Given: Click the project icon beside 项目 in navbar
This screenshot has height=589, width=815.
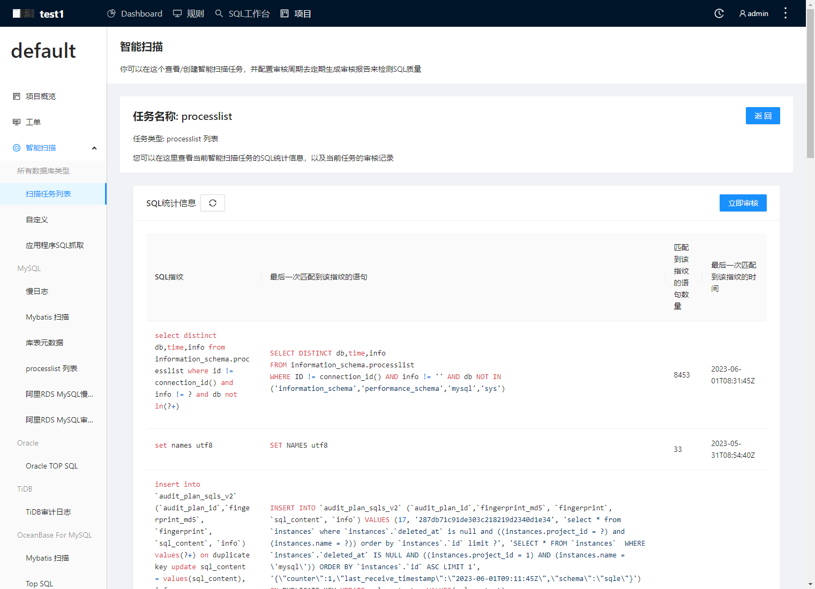Looking at the screenshot, I should [285, 13].
